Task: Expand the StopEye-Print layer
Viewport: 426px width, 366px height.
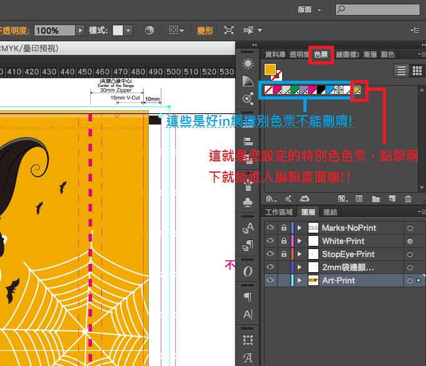Action: point(299,254)
